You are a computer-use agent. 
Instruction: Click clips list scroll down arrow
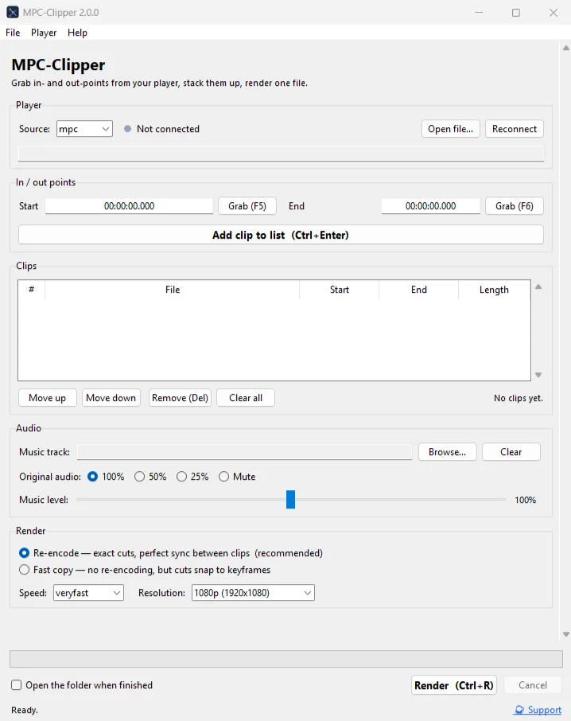[x=538, y=375]
